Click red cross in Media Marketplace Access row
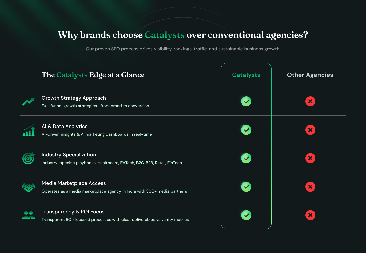Image resolution: width=366 pixels, height=253 pixels. pos(310,187)
